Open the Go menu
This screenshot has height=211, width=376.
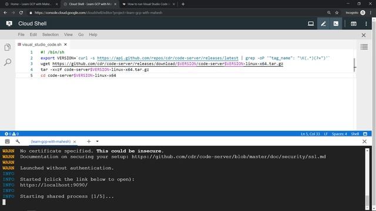point(81,35)
